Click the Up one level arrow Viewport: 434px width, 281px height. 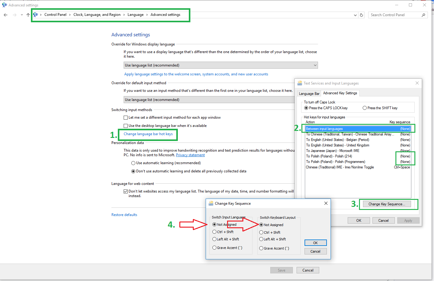pos(28,15)
